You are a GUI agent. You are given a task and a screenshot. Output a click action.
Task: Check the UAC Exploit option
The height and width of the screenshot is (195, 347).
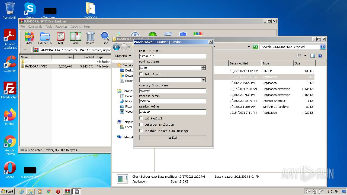141,118
